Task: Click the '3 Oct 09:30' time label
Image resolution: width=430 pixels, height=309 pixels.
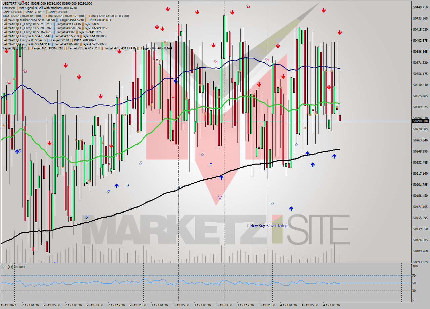Action: pos(202,305)
